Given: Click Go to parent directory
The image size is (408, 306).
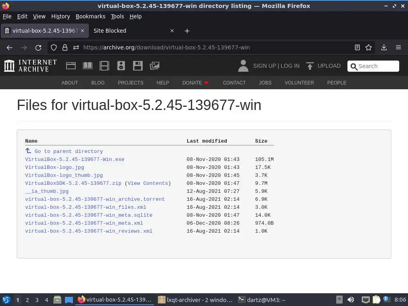Looking at the screenshot, I should (x=64, y=151).
